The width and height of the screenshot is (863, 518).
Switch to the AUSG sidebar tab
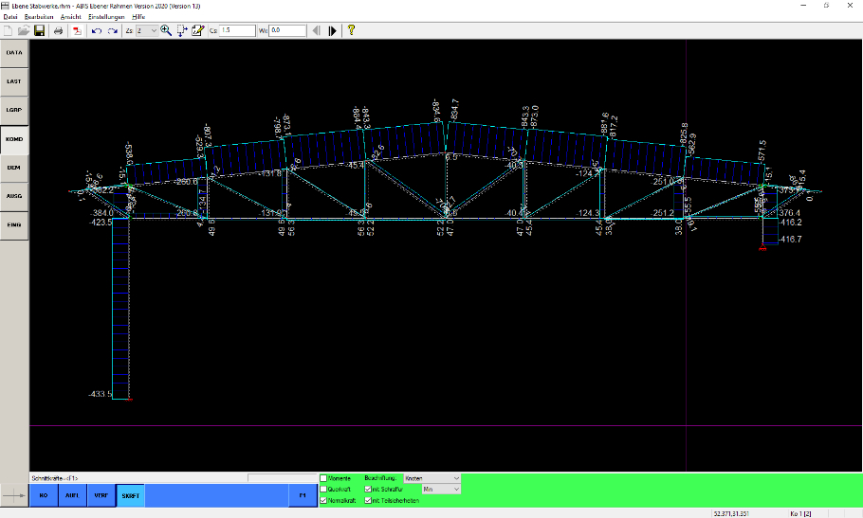[x=14, y=196]
